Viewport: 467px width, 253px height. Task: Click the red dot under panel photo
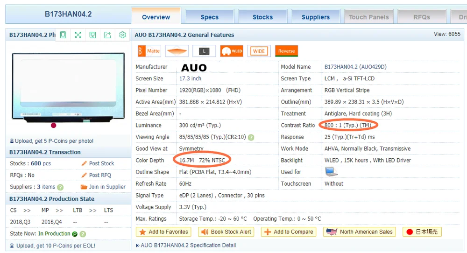coord(53,125)
